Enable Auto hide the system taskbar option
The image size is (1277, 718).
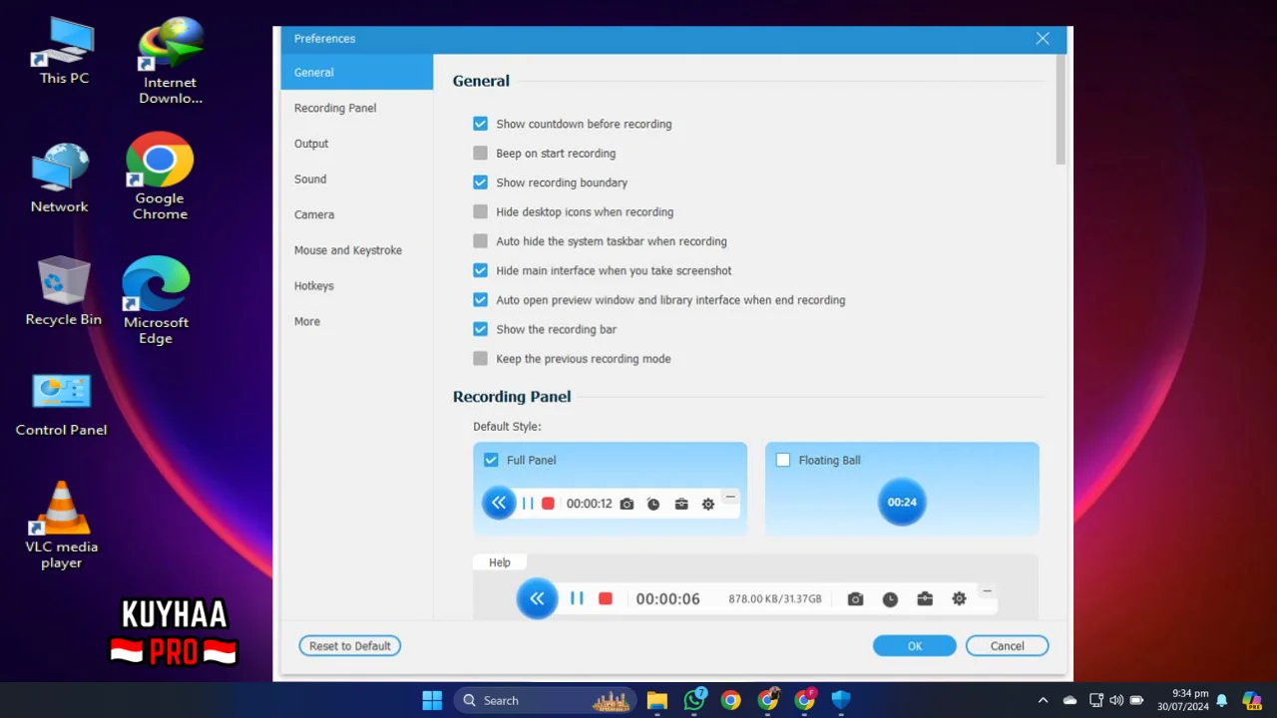(x=481, y=241)
